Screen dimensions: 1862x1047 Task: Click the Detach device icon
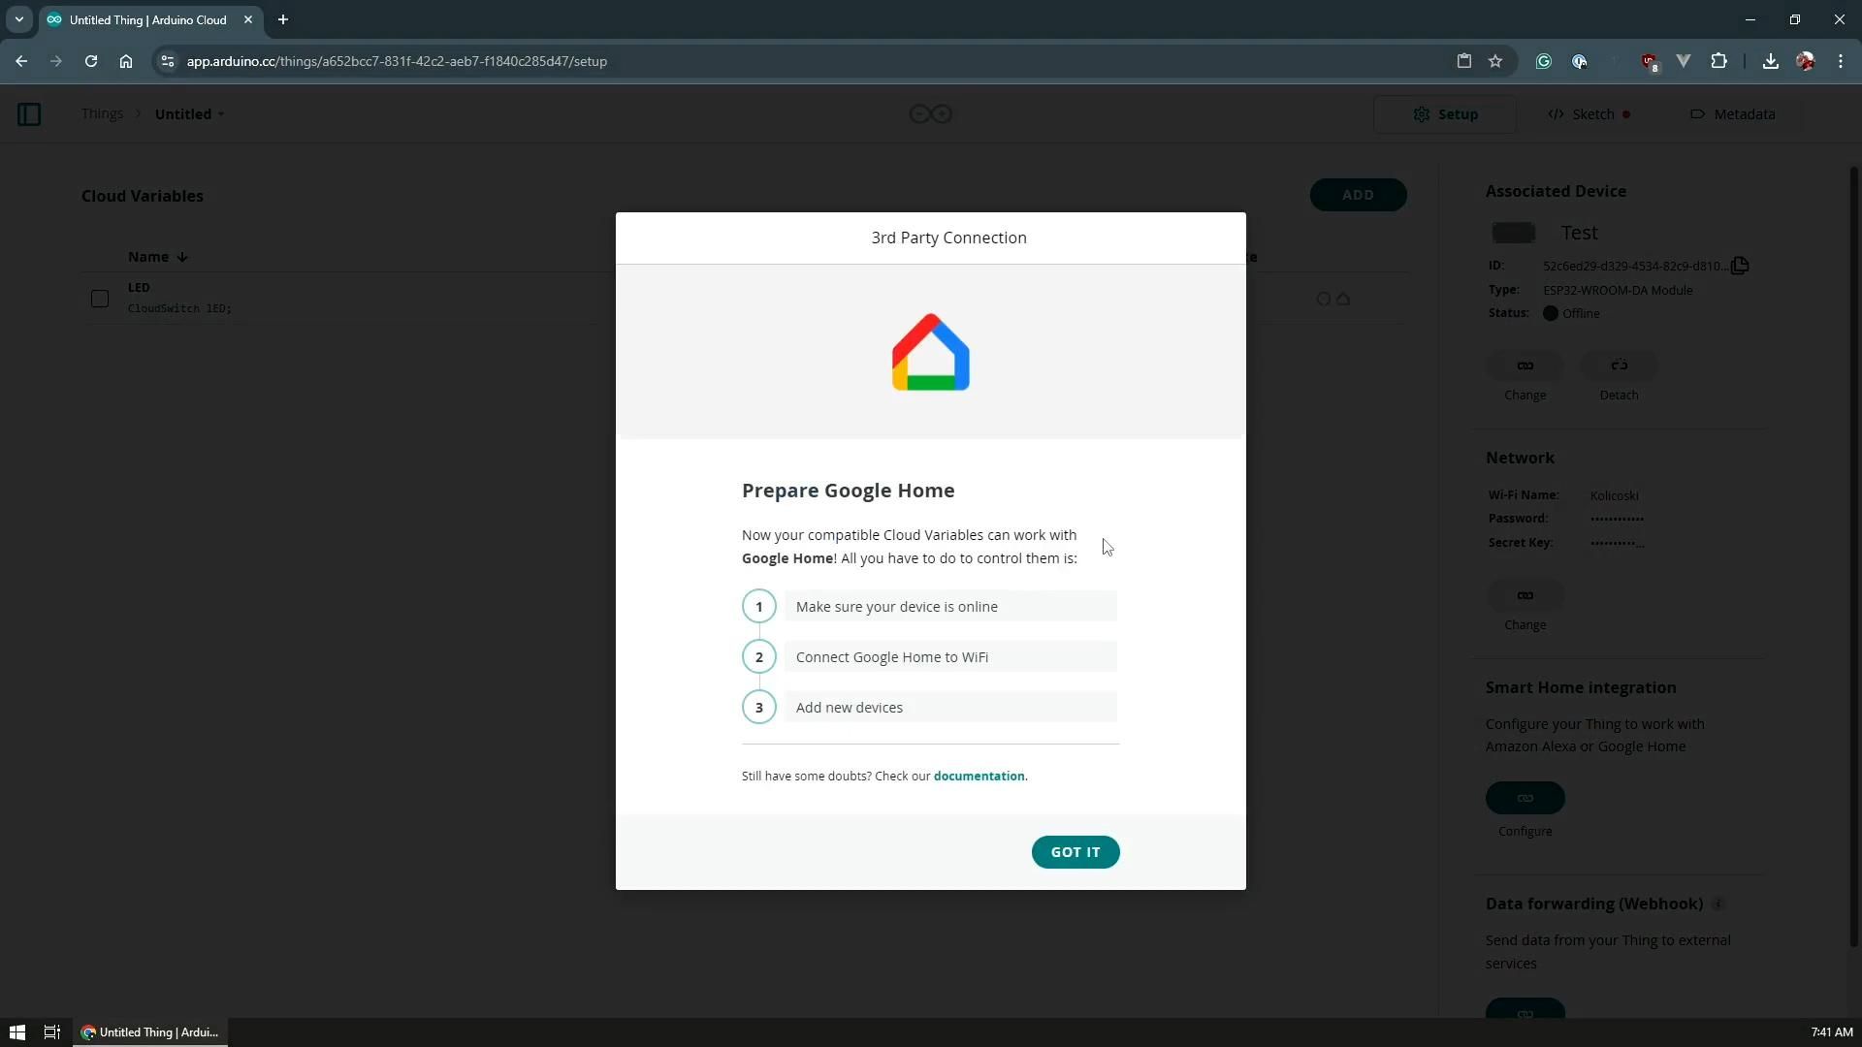(1619, 365)
